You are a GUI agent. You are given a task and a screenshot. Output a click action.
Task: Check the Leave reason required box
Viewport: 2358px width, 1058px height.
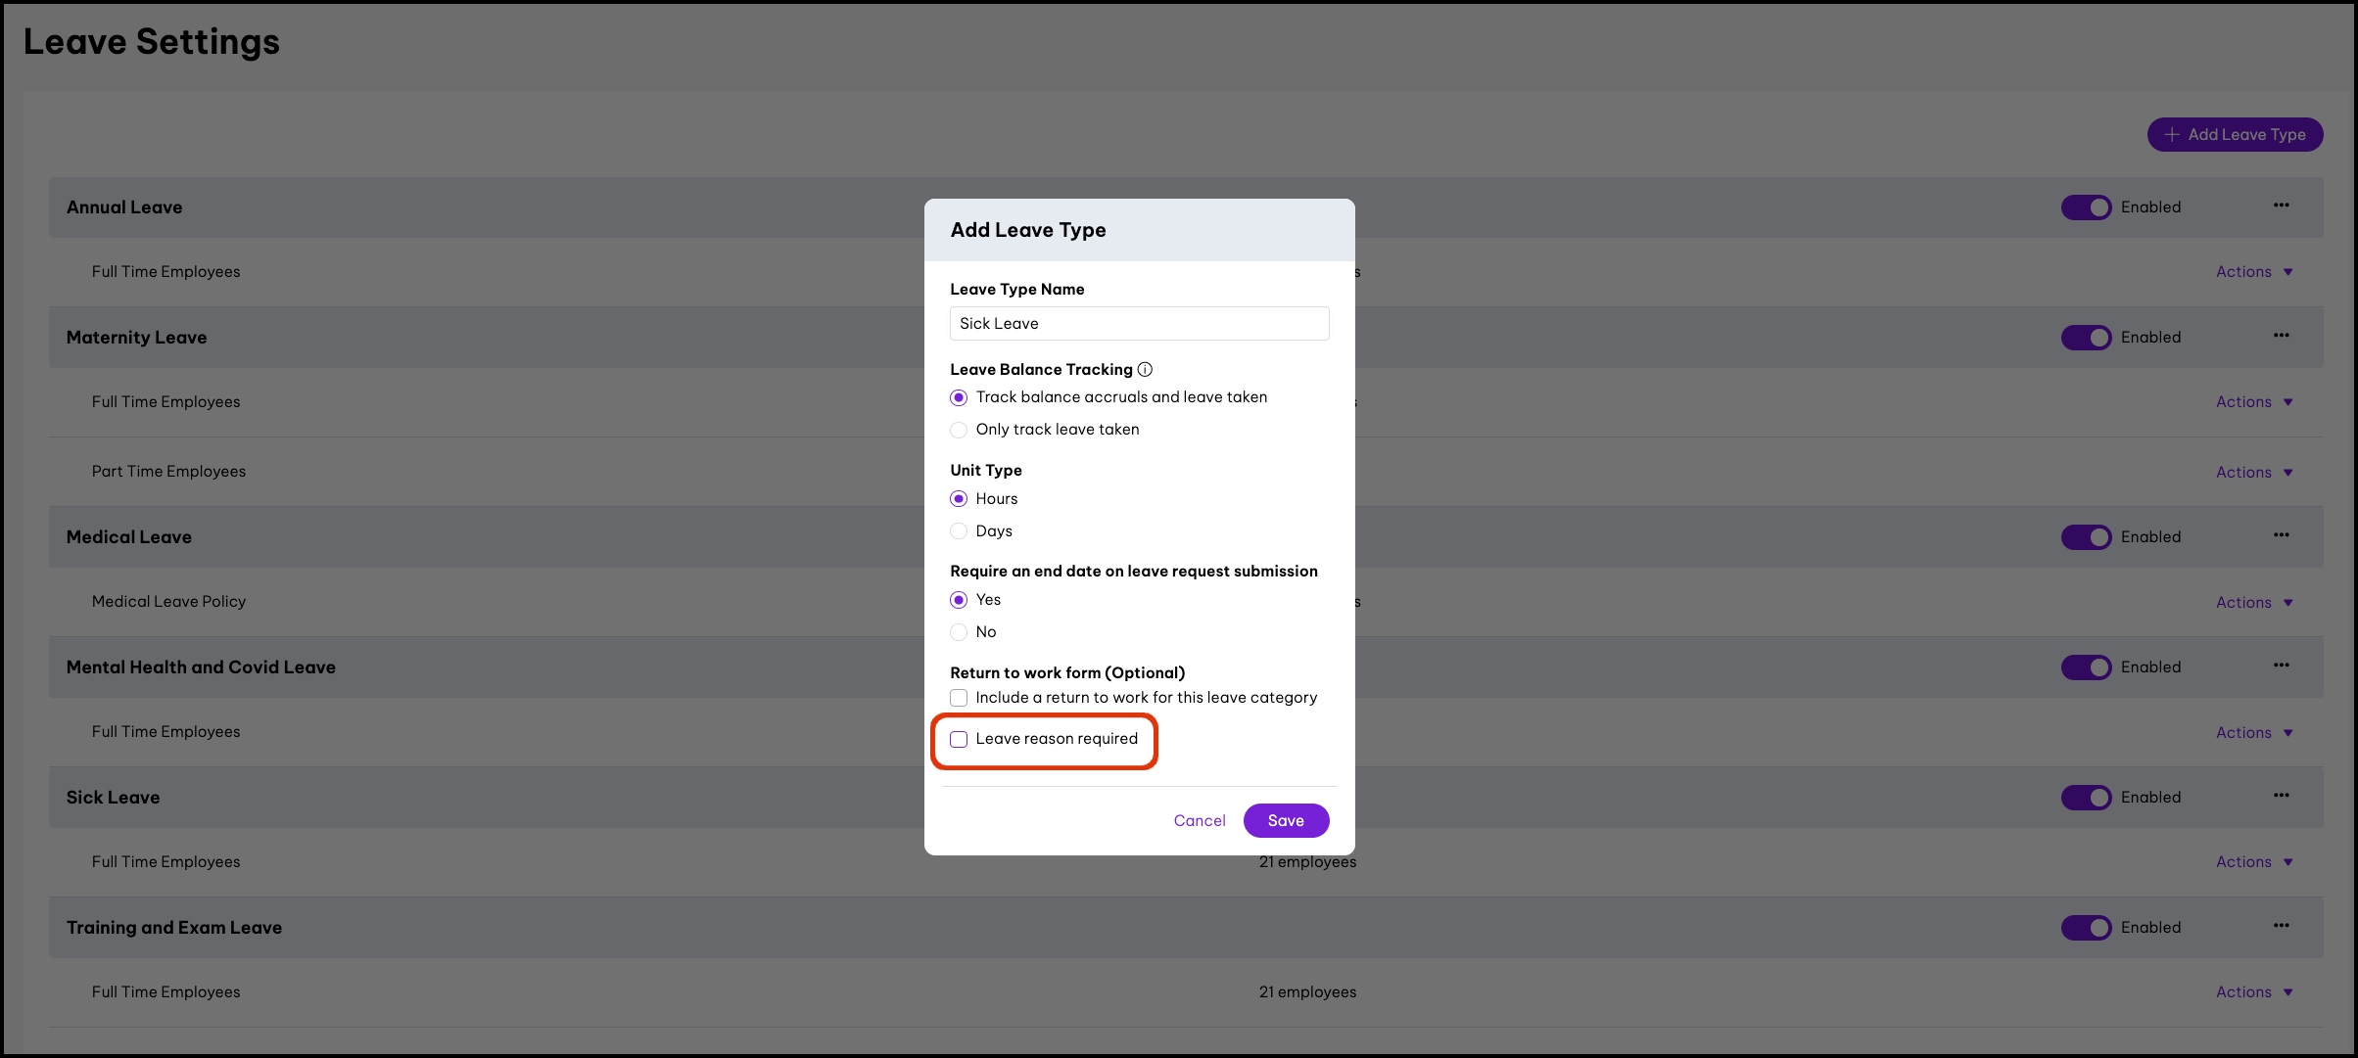click(x=959, y=739)
